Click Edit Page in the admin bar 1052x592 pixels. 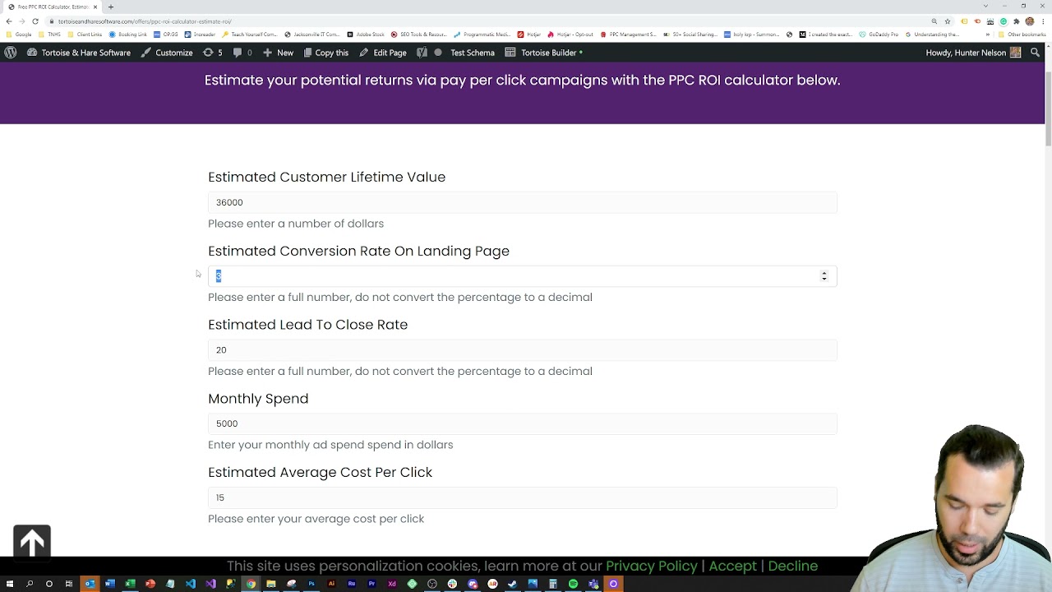382,53
